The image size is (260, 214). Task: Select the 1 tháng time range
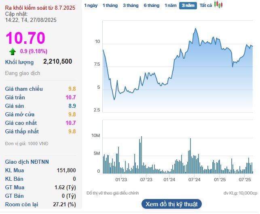(110, 6)
